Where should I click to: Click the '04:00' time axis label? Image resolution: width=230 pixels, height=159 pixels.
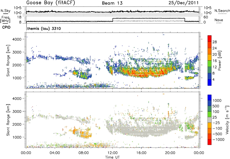55,153
